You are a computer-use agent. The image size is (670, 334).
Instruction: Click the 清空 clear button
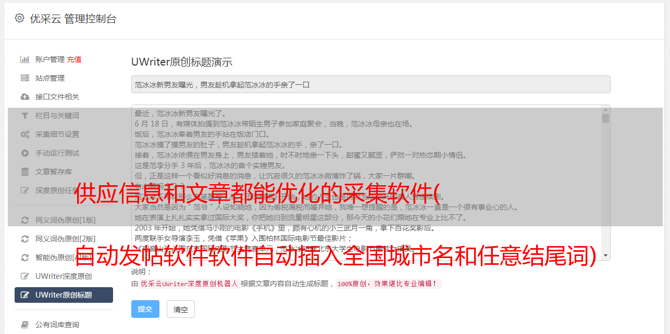click(x=181, y=309)
